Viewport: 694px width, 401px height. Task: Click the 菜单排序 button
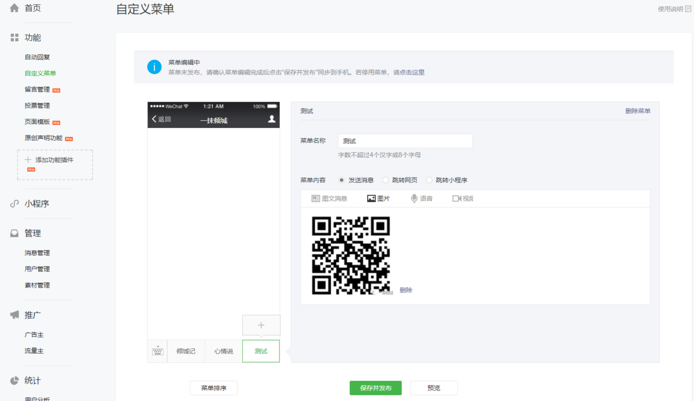213,388
